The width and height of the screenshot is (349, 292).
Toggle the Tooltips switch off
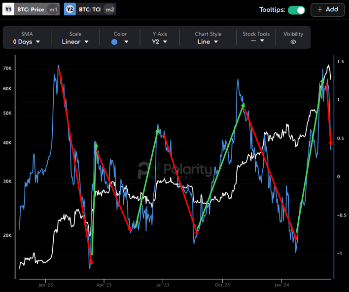click(296, 10)
